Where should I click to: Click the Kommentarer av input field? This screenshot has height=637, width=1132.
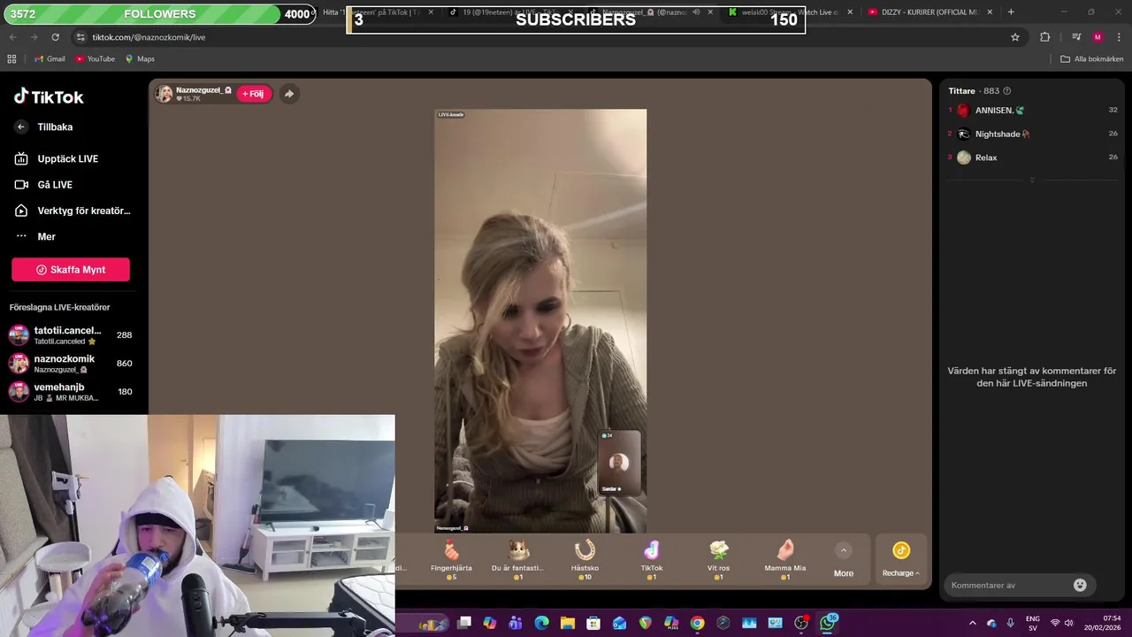1009,585
